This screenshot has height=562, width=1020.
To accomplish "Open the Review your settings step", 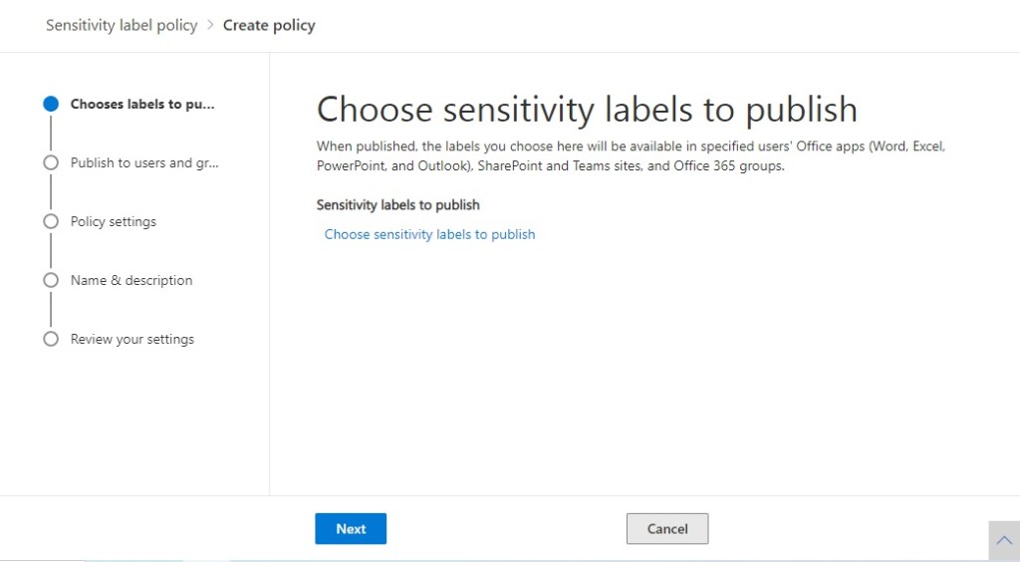I will point(132,339).
